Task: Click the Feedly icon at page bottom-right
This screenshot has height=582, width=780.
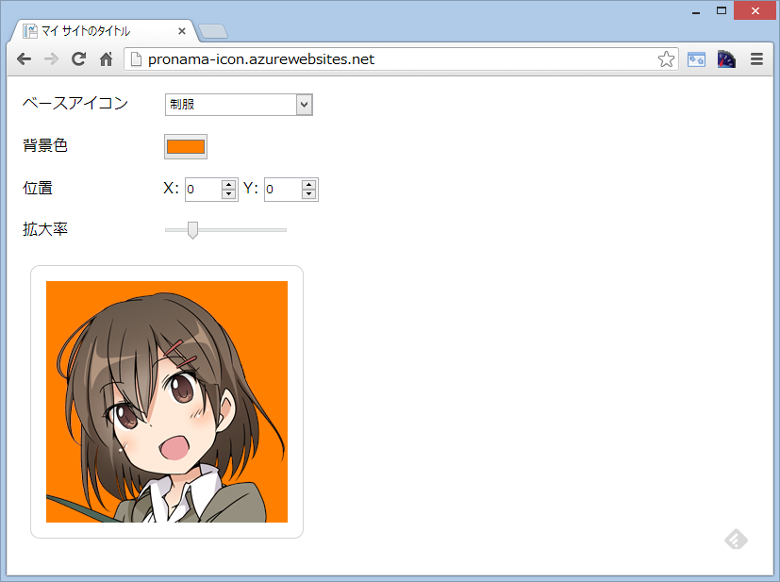Action: (737, 540)
